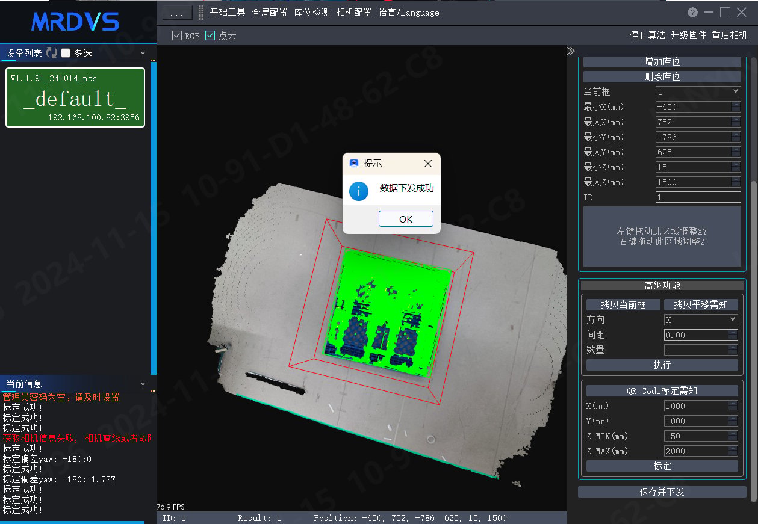Uncheck the RGB checkbox
This screenshot has height=524, width=758.
[x=176, y=35]
